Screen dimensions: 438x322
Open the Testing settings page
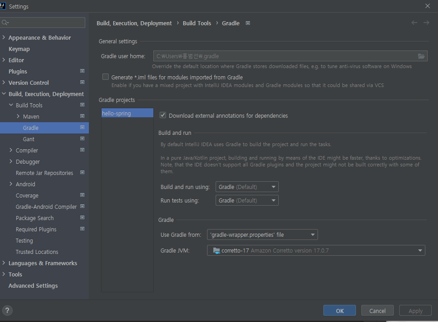[x=24, y=240]
